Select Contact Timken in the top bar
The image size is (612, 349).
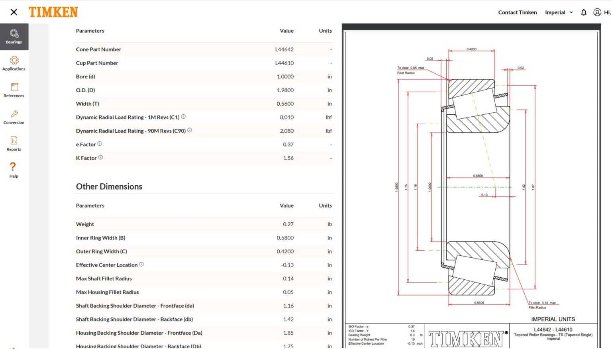tap(517, 12)
